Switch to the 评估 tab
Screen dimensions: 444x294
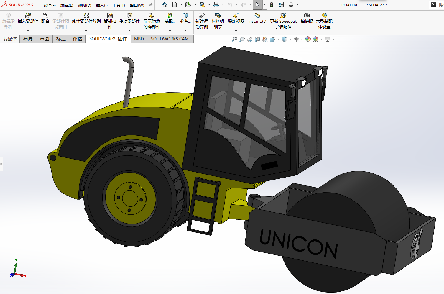[x=78, y=39]
